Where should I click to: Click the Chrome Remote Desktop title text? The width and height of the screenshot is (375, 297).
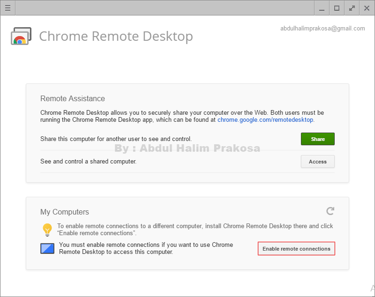[x=116, y=37]
